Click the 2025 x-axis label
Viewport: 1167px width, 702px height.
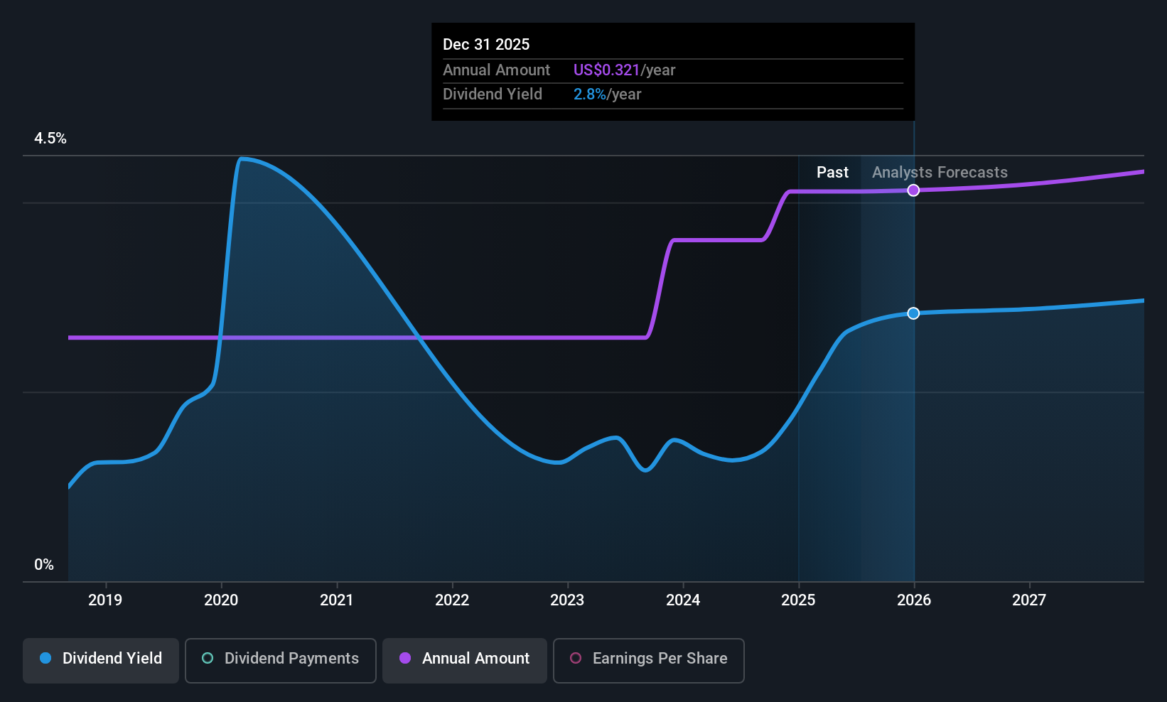pos(798,600)
